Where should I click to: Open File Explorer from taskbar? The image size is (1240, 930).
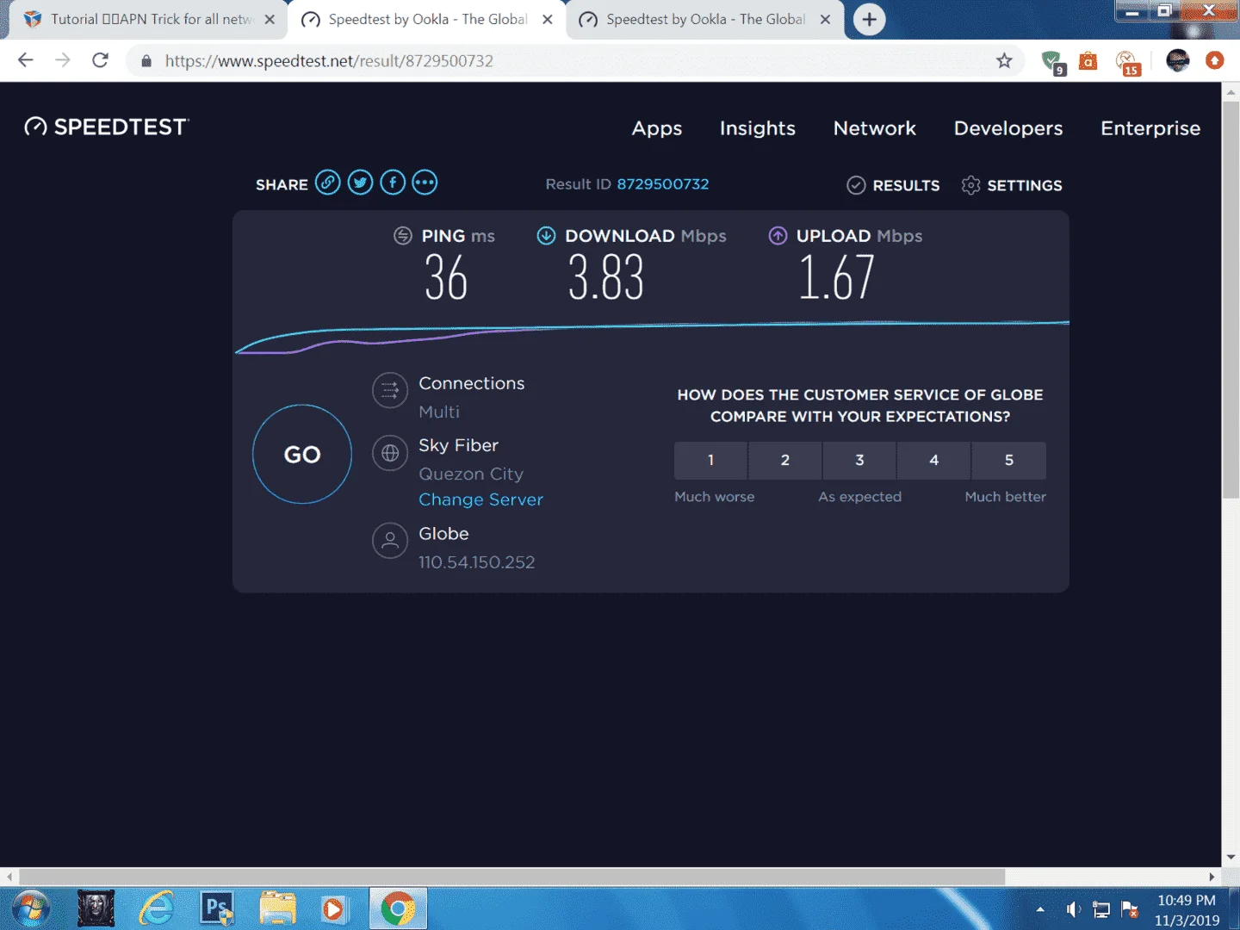point(278,908)
